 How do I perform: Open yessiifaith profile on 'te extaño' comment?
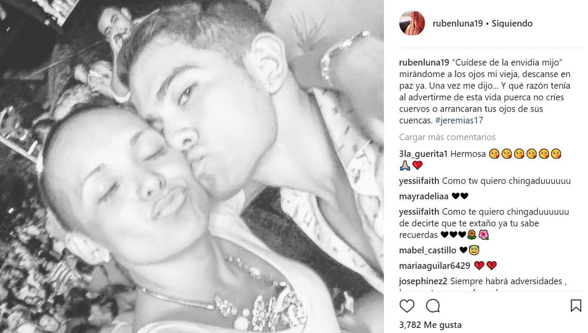pyautogui.click(x=419, y=212)
